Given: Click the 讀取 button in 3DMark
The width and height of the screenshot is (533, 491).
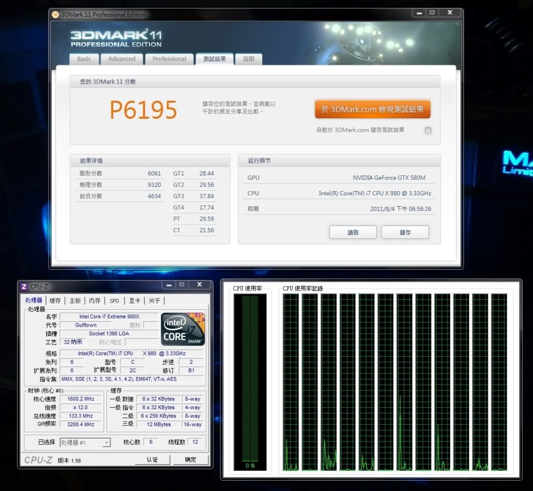Looking at the screenshot, I should click(x=353, y=232).
